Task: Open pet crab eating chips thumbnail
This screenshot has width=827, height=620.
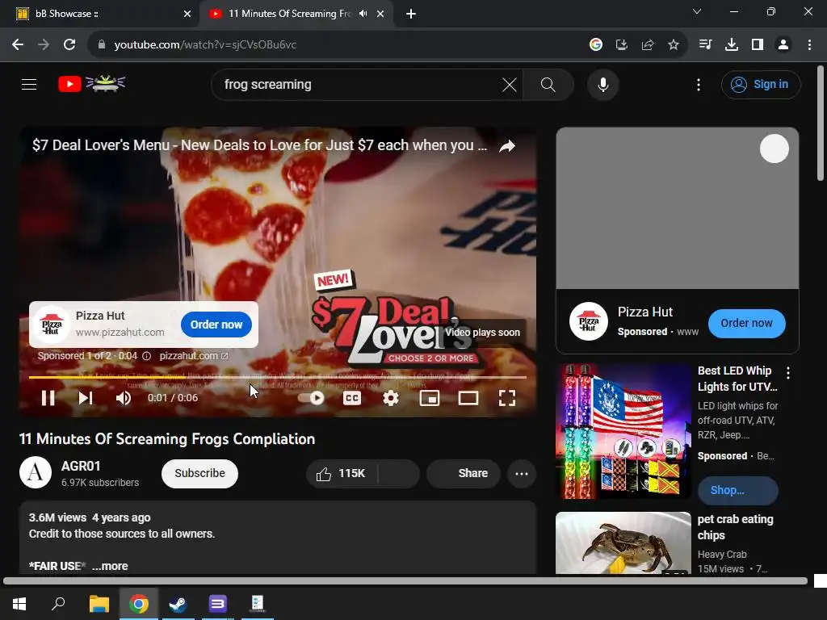Action: tap(623, 542)
